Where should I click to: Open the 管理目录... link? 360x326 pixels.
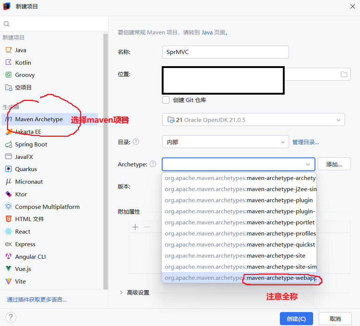coord(305,142)
